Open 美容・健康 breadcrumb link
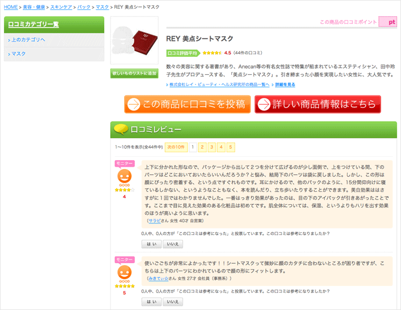401x310 pixels. (34, 7)
